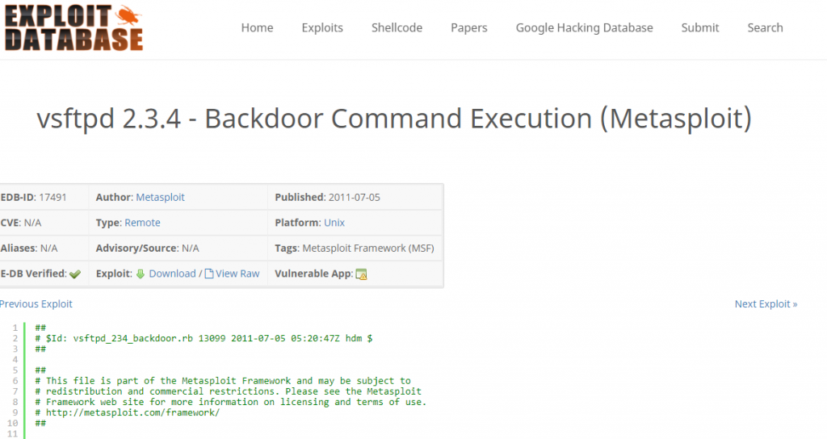Click the View Raw document icon

209,274
